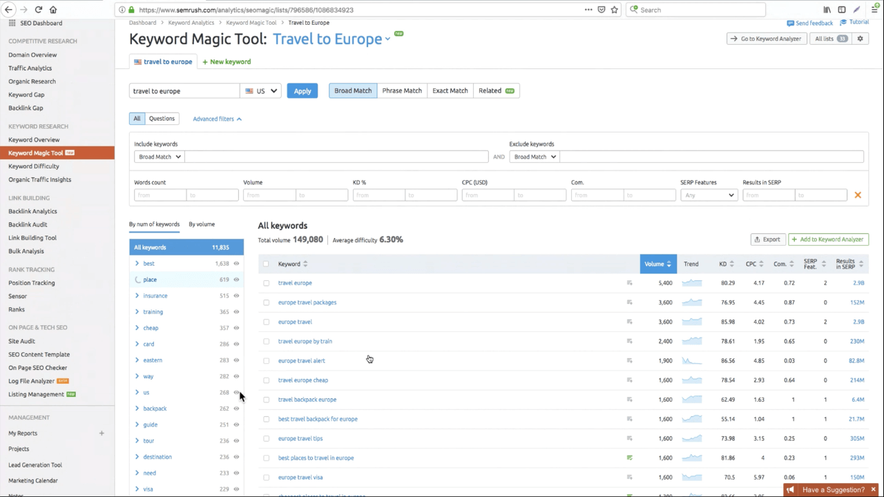Expand the eastern keyword group
The width and height of the screenshot is (884, 497).
pos(137,360)
